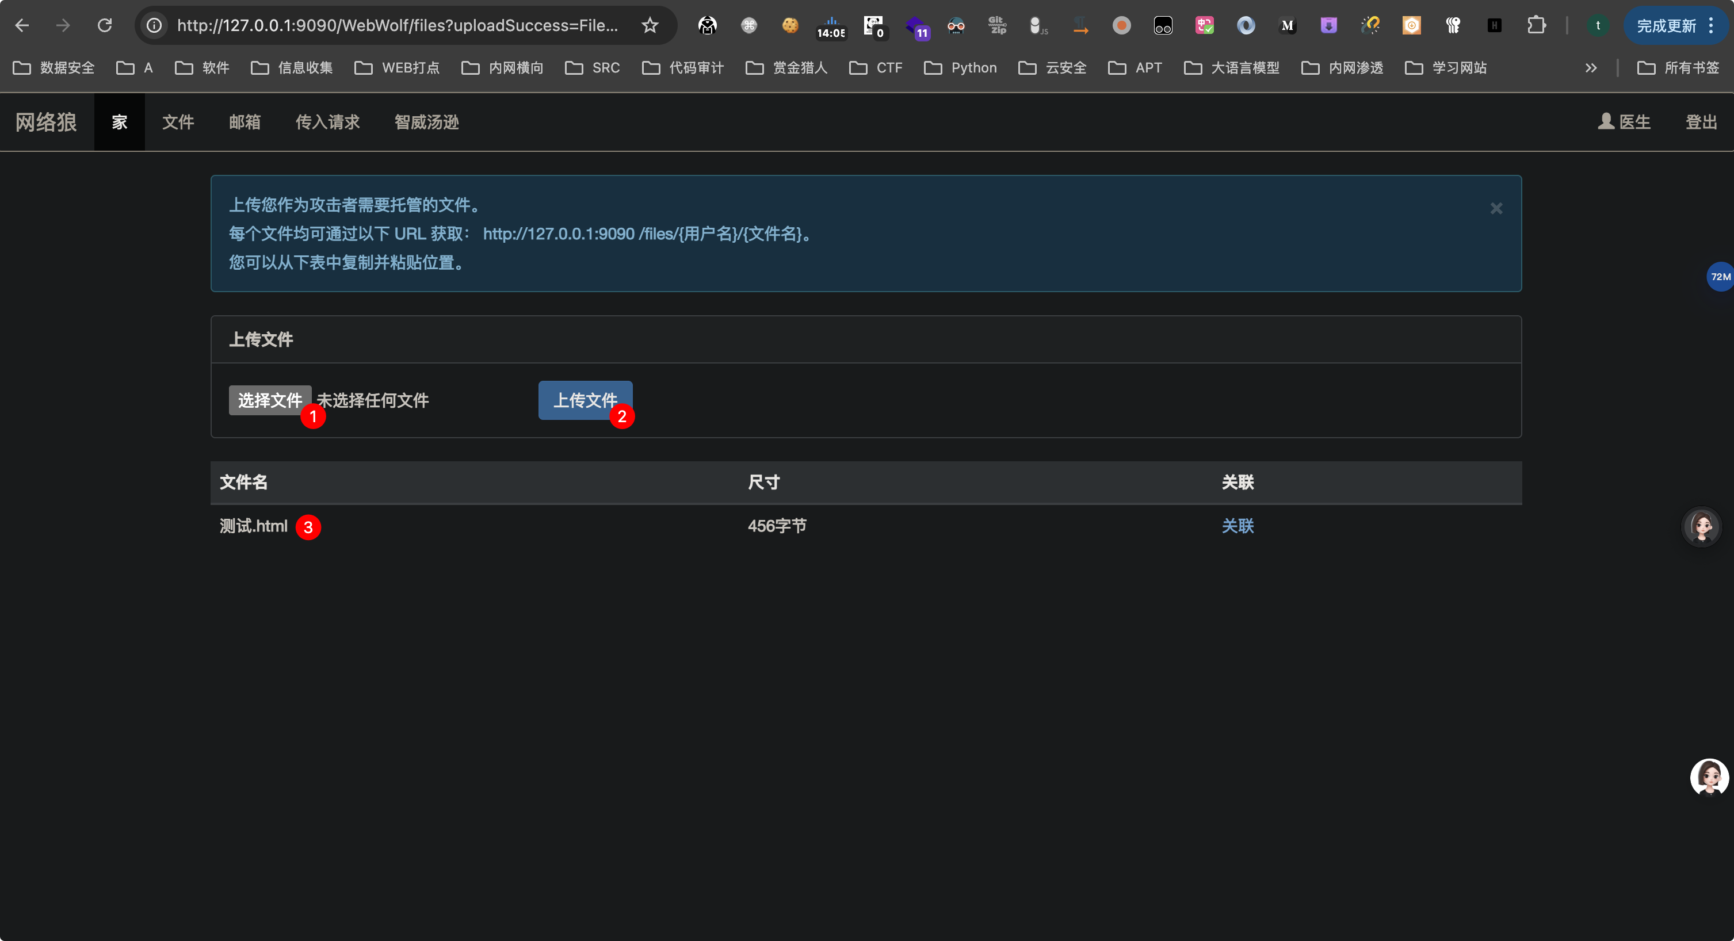Switch to the 文件 navigation tab
The image size is (1734, 941).
click(178, 122)
